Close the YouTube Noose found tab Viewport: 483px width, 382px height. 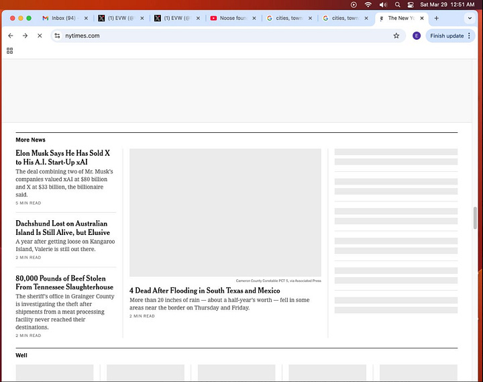(x=254, y=18)
